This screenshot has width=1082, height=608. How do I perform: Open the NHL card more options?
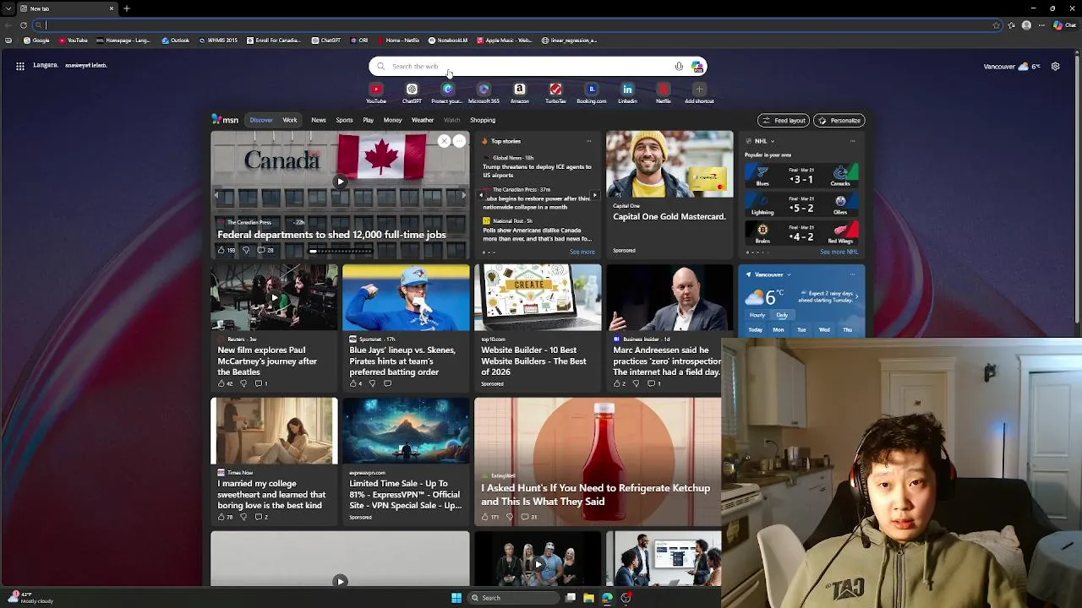(x=852, y=141)
